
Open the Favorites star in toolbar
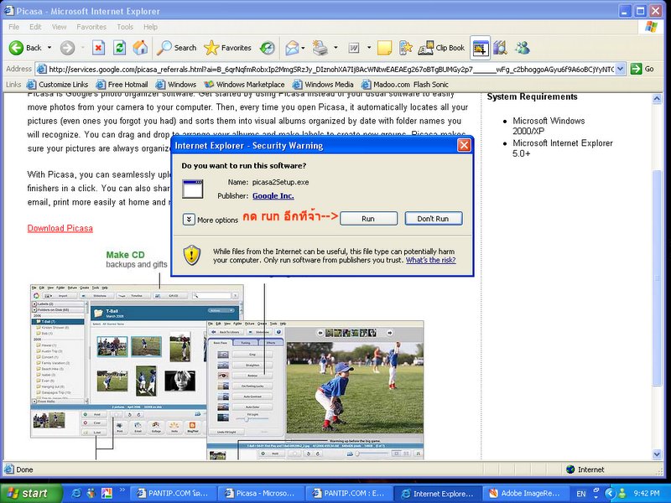227,48
